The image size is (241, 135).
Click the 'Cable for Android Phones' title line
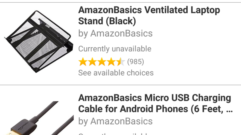pos(133,109)
